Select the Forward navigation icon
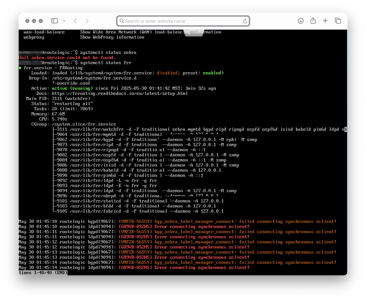The image size is (366, 300). click(x=87, y=21)
